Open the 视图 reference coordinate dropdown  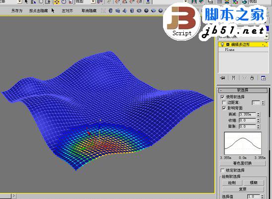[x=93, y=2]
